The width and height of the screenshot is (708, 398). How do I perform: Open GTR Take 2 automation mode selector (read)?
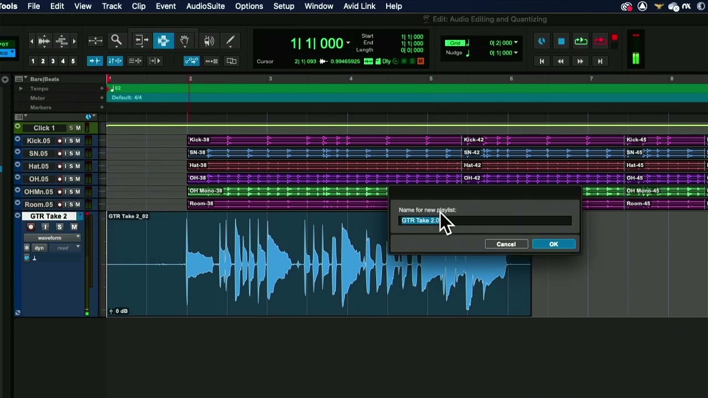pos(65,248)
